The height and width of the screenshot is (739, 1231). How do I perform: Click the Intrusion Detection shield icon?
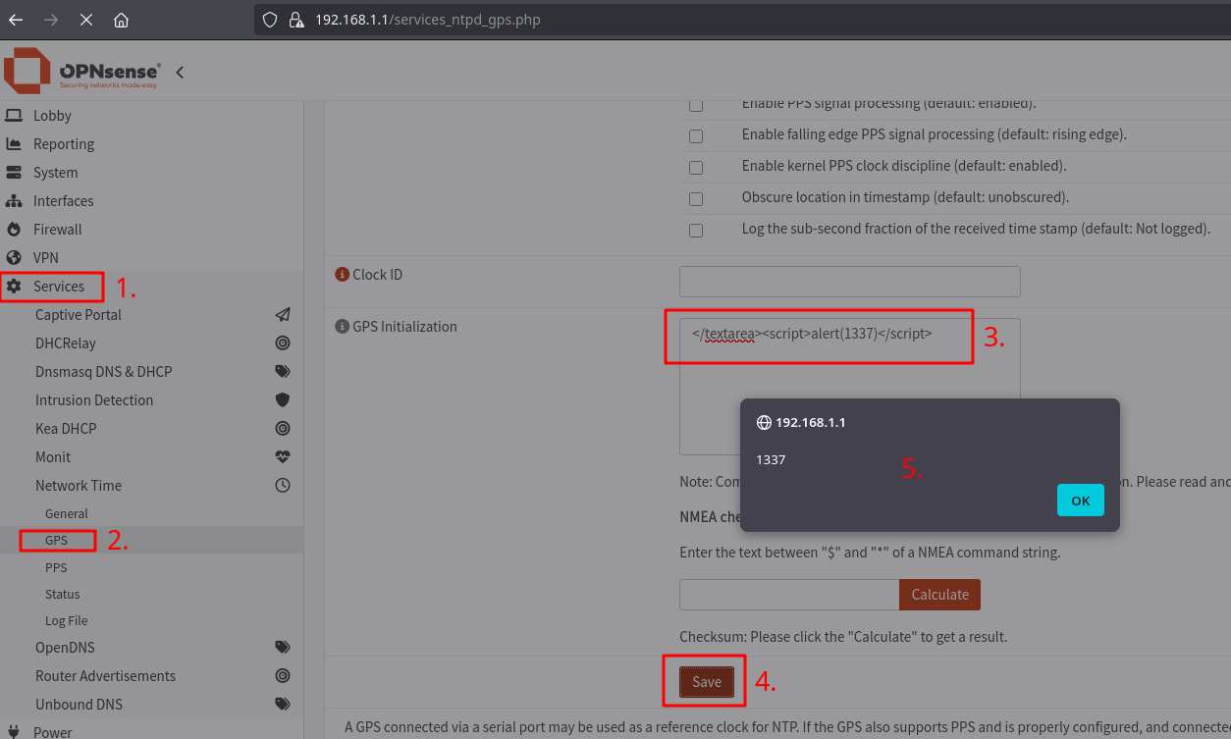pyautogui.click(x=283, y=400)
